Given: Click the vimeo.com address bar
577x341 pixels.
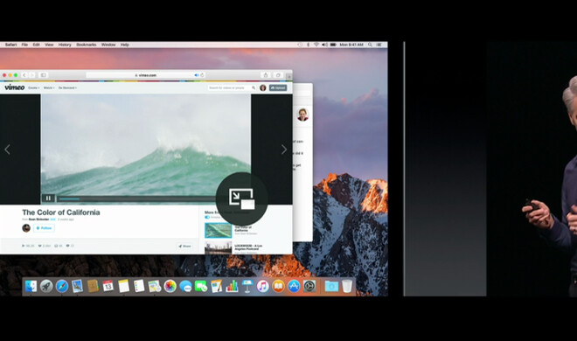Looking at the screenshot, I should [x=145, y=75].
